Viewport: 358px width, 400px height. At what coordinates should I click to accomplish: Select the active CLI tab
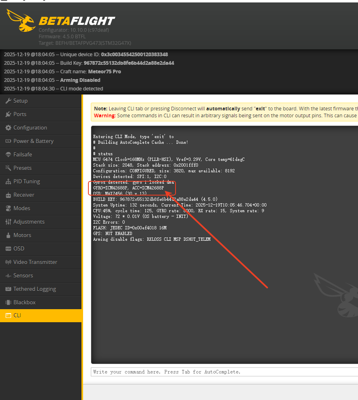[41, 316]
